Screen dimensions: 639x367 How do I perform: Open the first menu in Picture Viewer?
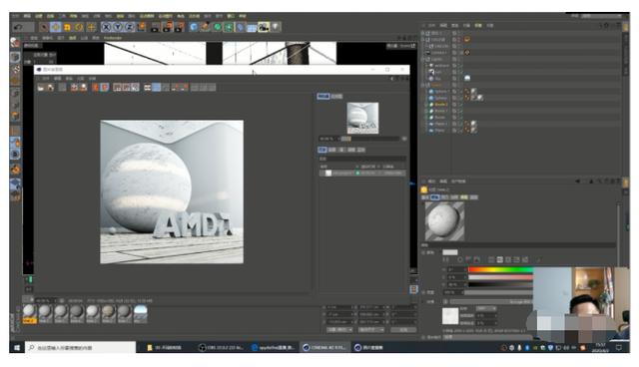[x=46, y=78]
